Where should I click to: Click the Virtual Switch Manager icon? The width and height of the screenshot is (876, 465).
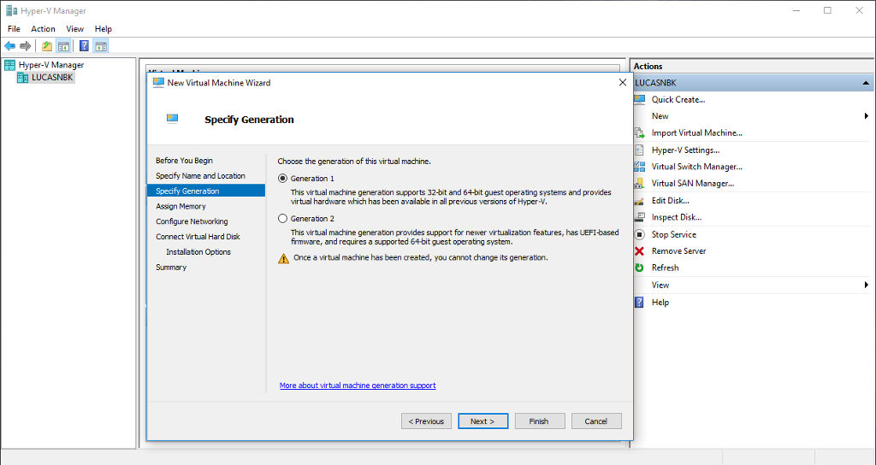639,167
